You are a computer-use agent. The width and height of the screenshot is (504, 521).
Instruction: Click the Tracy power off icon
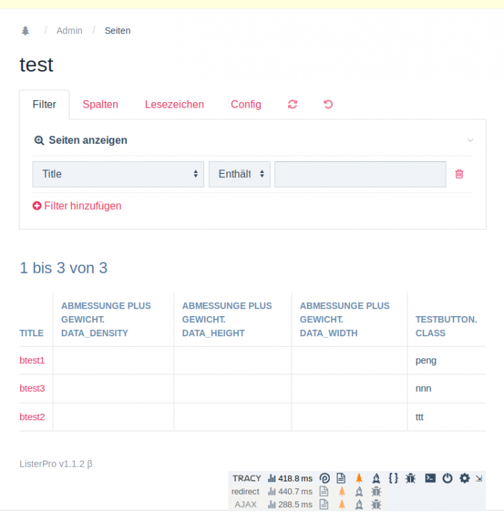448,478
